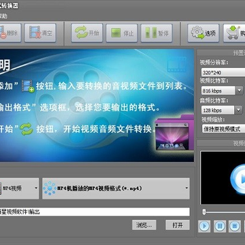Click the instructions banner image
245x245 pixels.
pos(97,105)
